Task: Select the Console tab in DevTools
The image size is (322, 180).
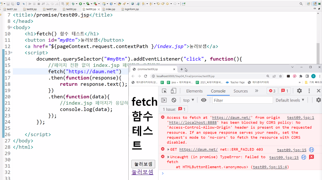Action: tap(218, 91)
